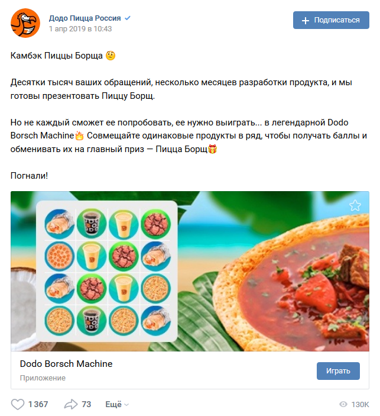
Task: Subscribe with the Подписаться button
Action: pos(331,20)
